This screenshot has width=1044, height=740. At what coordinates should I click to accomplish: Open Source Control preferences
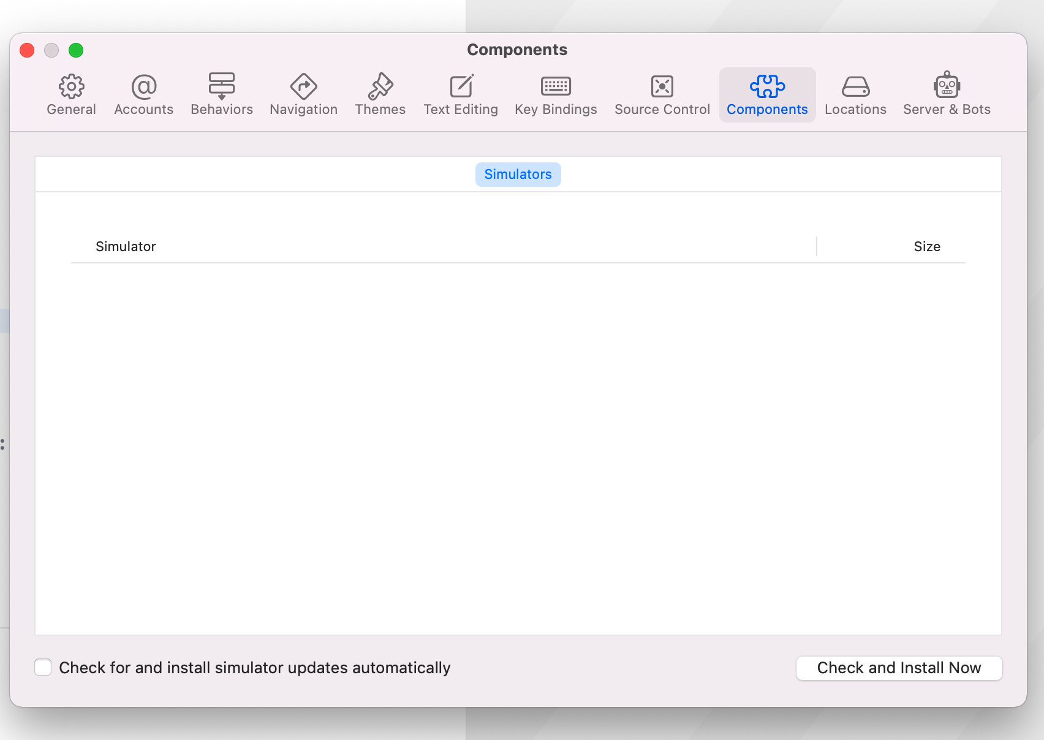662,95
